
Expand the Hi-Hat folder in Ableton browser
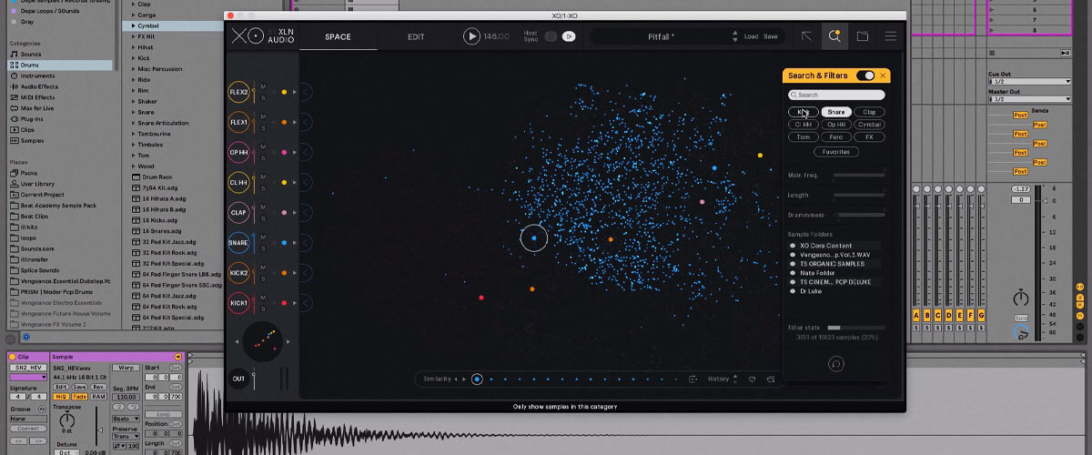(134, 47)
